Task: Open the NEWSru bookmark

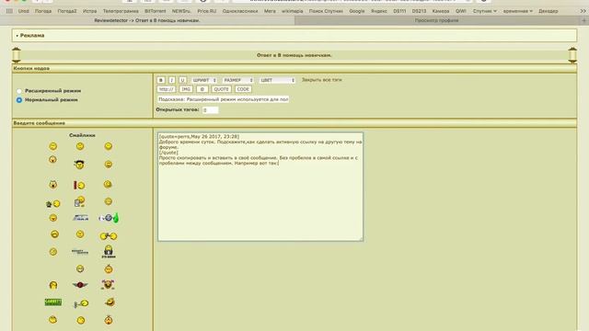Action: pos(181,11)
